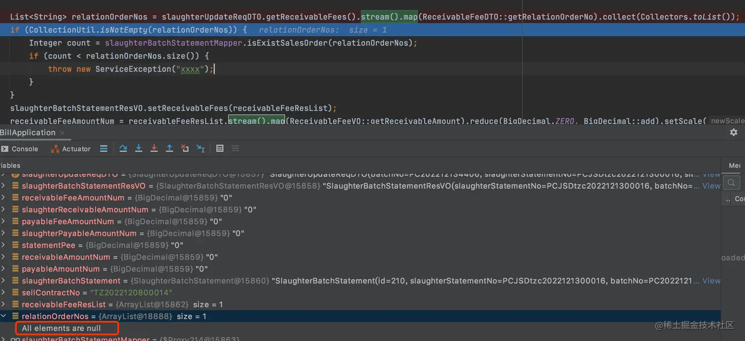Click field icon of slaughterReceivableAmountNum row
Image resolution: width=745 pixels, height=341 pixels.
[x=15, y=209]
